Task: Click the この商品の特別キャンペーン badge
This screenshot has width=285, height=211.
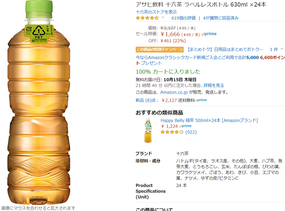Action: tap(159, 50)
